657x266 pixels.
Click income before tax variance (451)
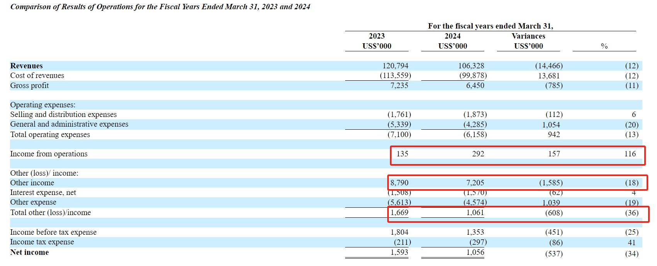554,232
